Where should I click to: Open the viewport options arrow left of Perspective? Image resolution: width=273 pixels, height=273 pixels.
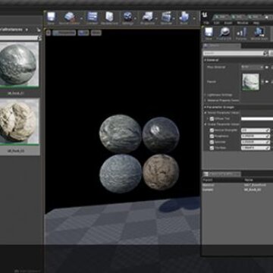tap(49, 33)
